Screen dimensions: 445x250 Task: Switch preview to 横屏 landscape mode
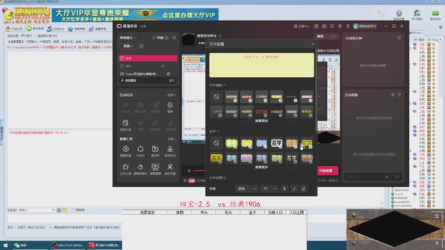pyautogui.click(x=320, y=36)
